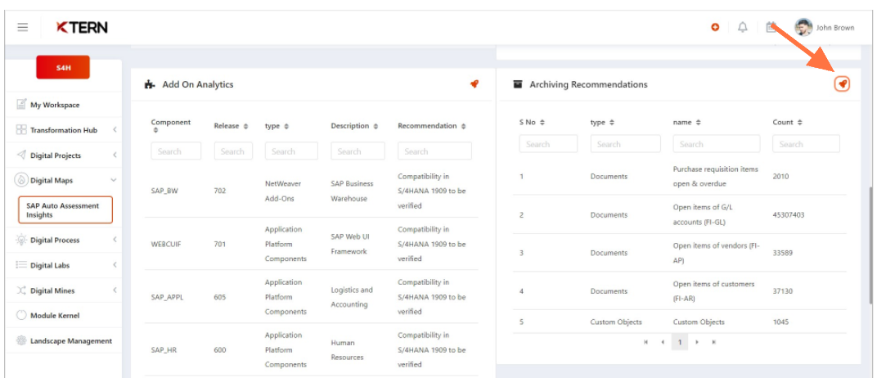Viewport: 877px width, 378px height.
Task: Expand Digital Process menu chevron
Action: pyautogui.click(x=114, y=240)
